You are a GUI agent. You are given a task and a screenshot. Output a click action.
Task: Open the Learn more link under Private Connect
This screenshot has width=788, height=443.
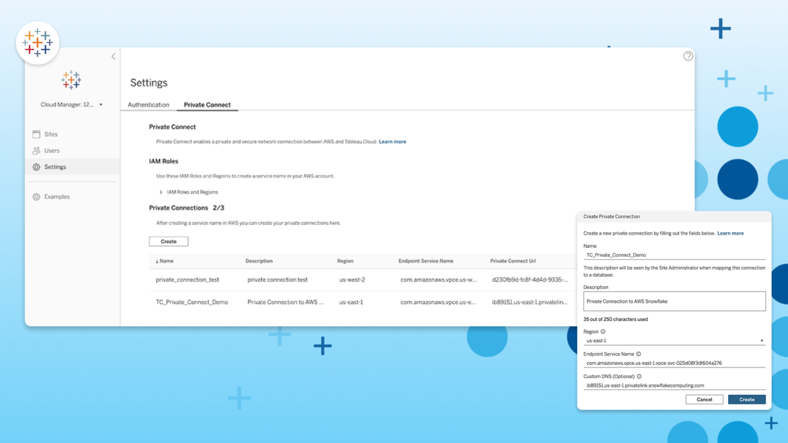tap(392, 142)
